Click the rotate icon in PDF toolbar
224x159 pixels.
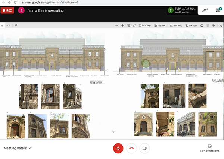(x=128, y=25)
